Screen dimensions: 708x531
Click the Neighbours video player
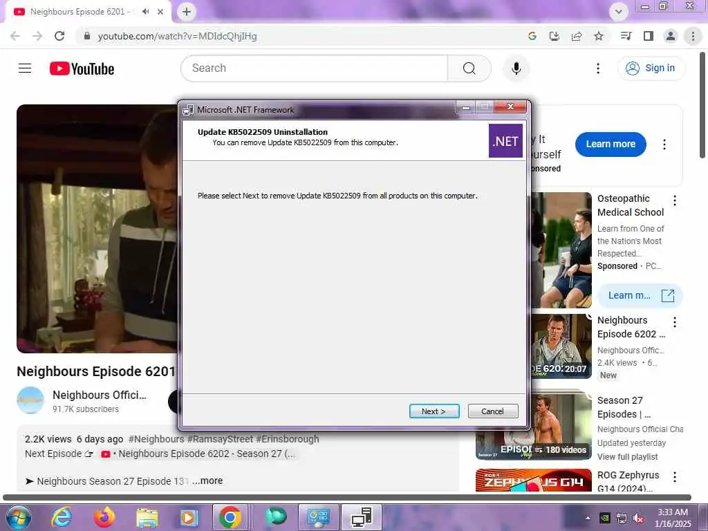[97, 228]
